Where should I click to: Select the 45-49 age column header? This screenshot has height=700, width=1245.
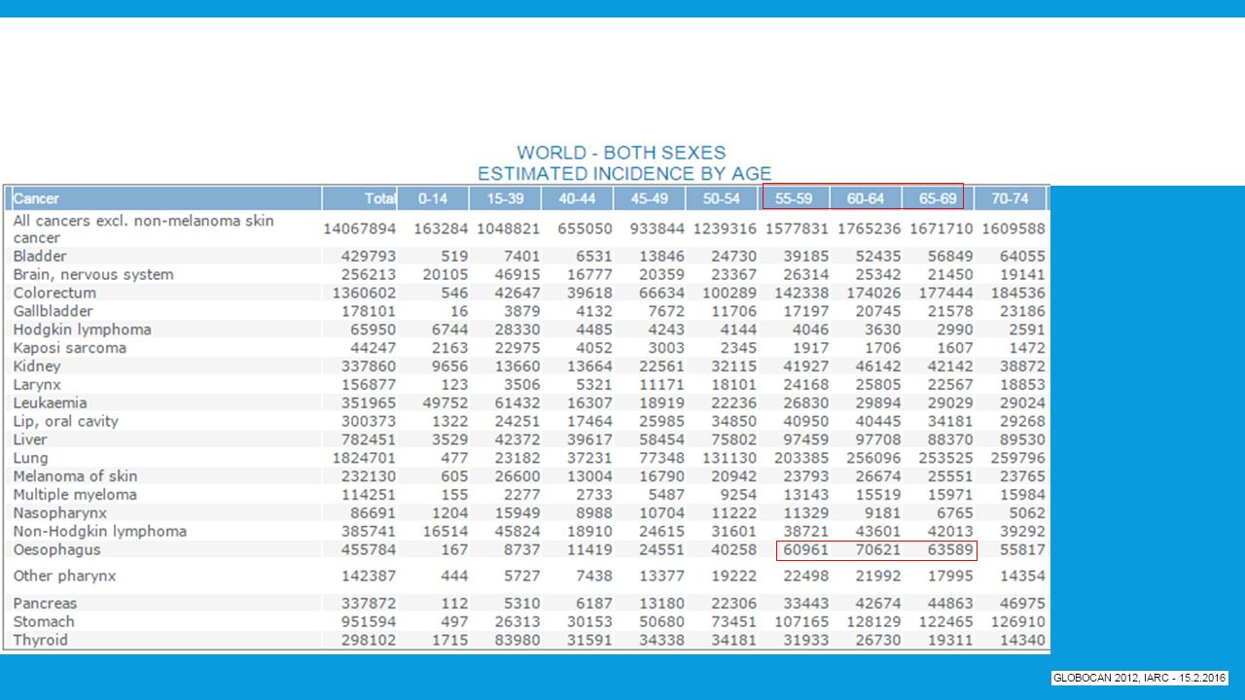coord(649,198)
